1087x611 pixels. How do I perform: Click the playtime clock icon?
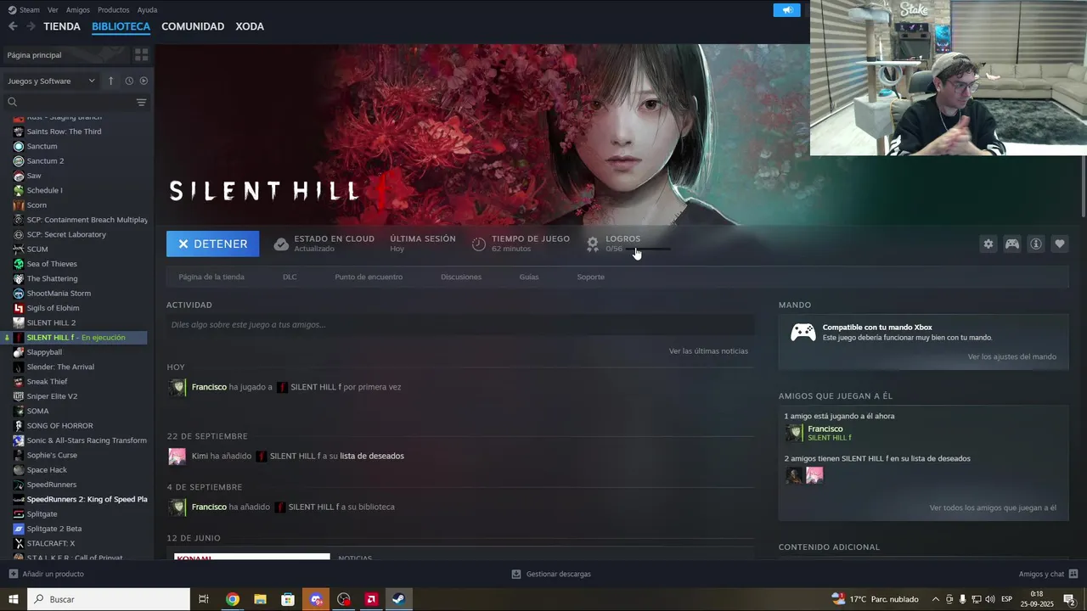tap(479, 244)
